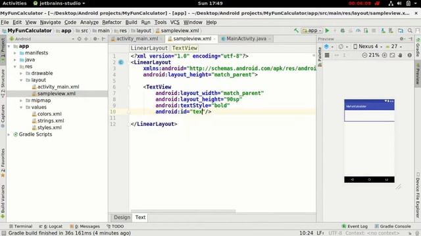Expand Gradle Scripts node
The image size is (421, 236).
pos(9,134)
